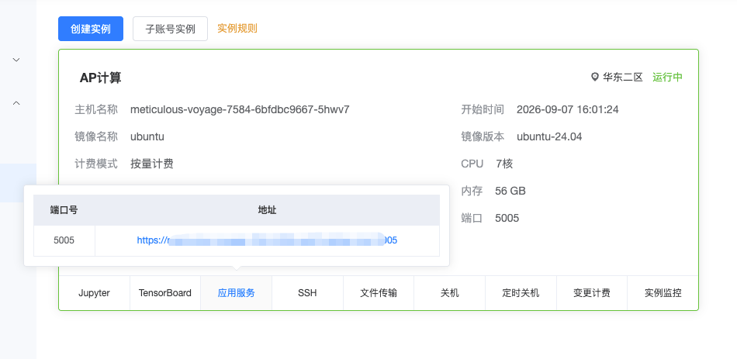Click hostname meticulous-voyage-7584-6bfdbc9667-5hwv7

240,110
